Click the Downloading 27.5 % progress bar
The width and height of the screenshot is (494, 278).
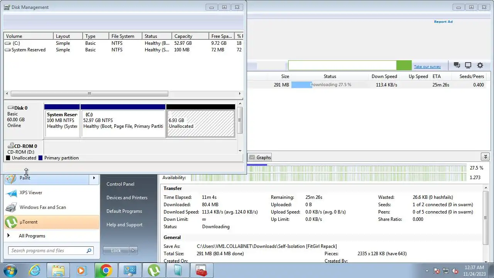click(330, 85)
